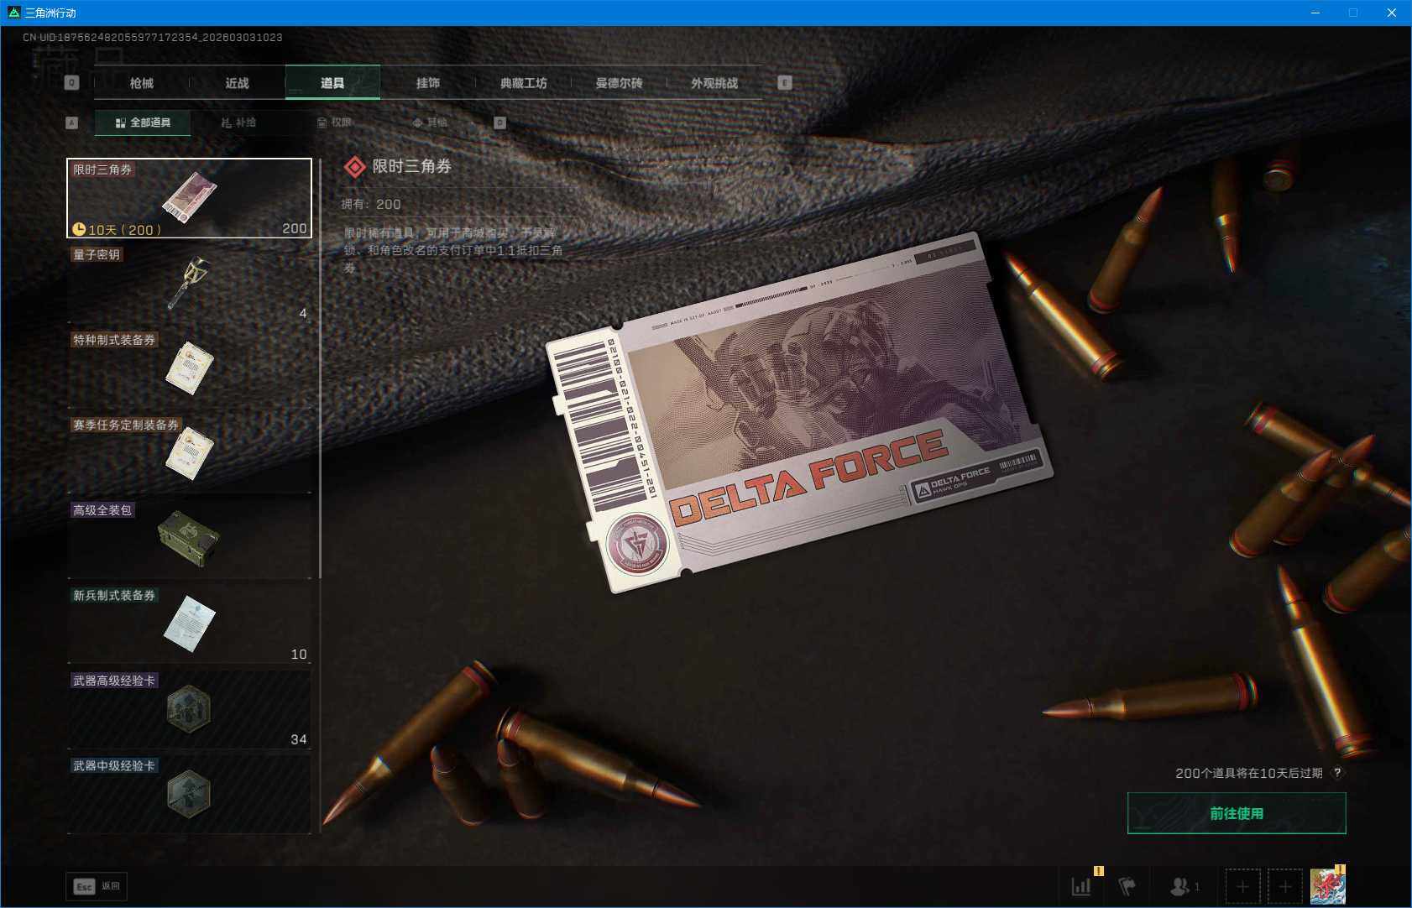
Task: Click the second empty squad slot plus
Action: coord(1284,886)
